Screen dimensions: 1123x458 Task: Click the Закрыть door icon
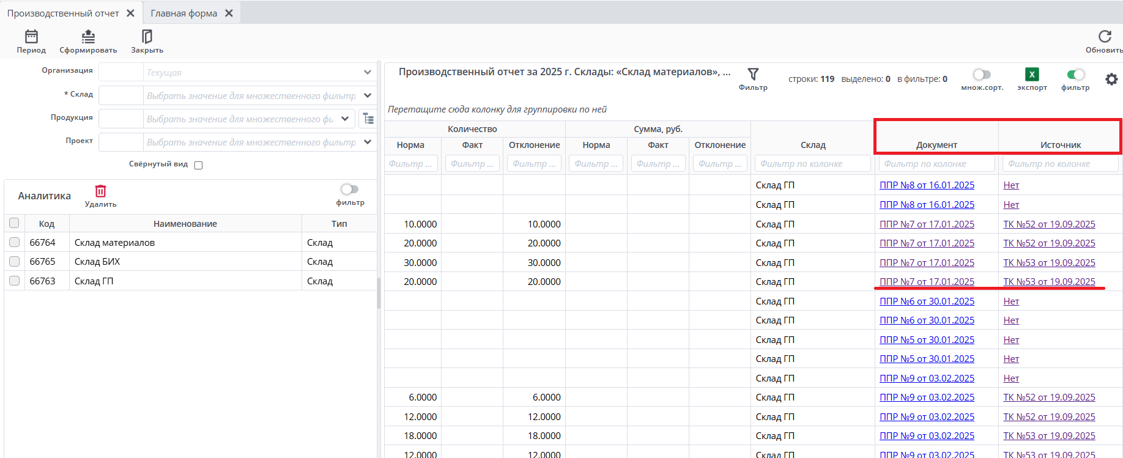[x=147, y=37]
